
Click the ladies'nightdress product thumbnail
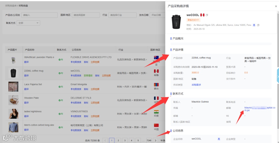click(x=13, y=114)
